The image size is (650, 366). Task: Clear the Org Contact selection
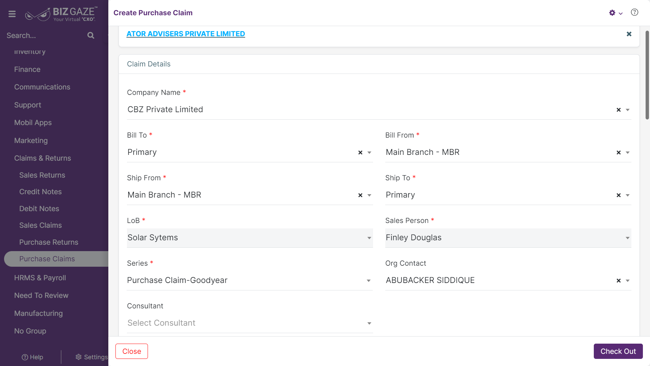tap(619, 281)
